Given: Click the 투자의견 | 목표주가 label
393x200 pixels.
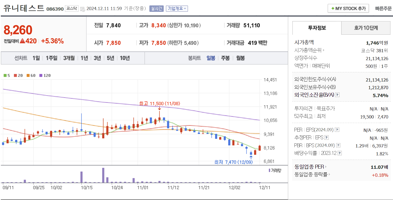Looking at the screenshot, I should pos(314,109).
